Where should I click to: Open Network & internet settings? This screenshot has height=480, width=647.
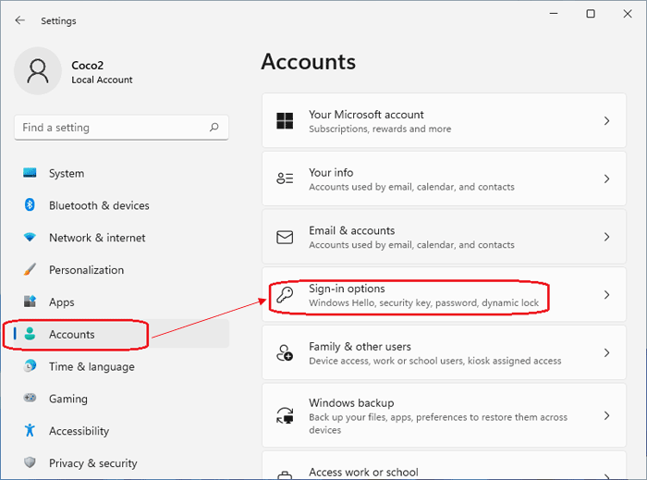pos(121,238)
